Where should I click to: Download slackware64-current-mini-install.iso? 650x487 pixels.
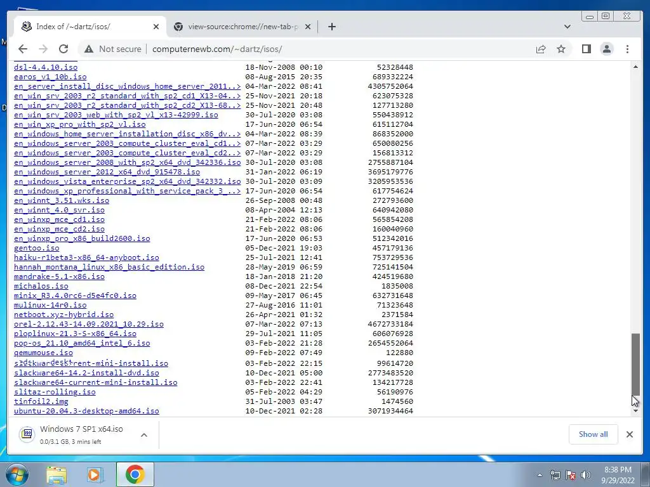click(96, 382)
